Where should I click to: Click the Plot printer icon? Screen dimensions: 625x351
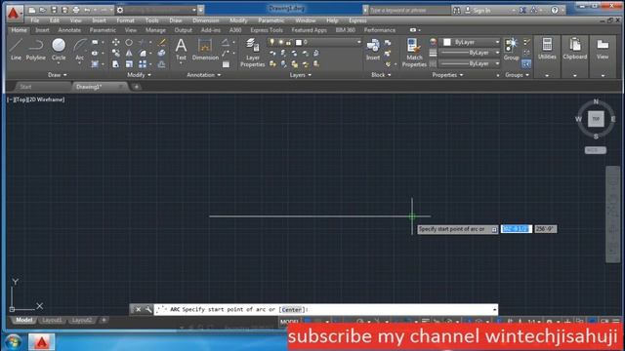(x=76, y=10)
